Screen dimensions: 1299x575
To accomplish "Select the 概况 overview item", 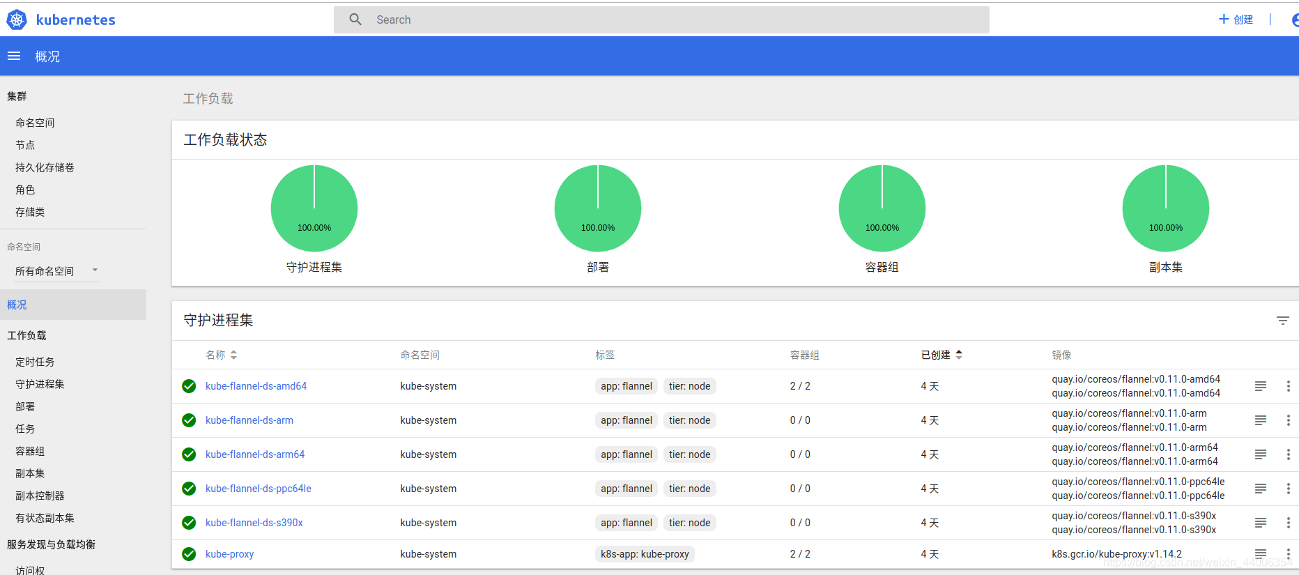I will tap(73, 305).
